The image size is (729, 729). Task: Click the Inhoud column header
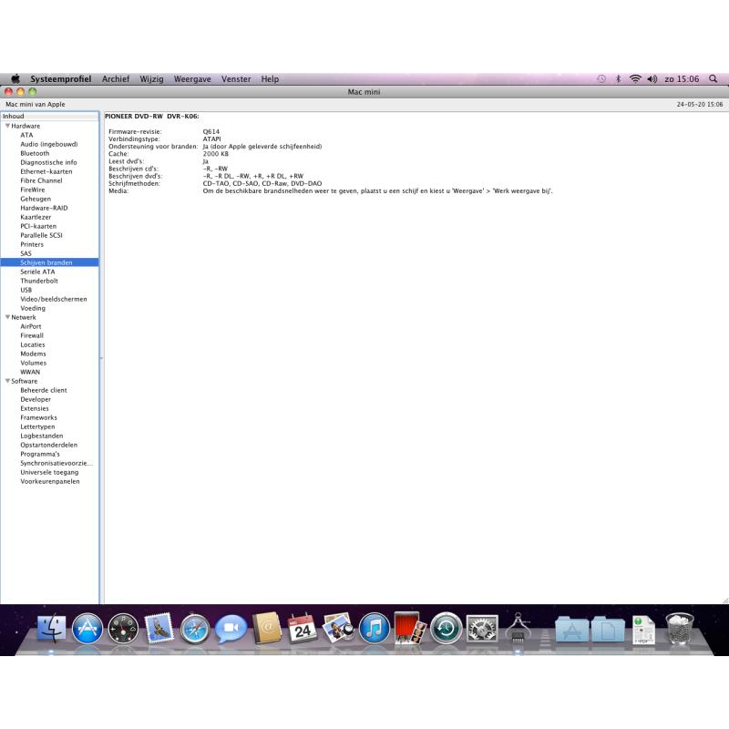pos(50,117)
